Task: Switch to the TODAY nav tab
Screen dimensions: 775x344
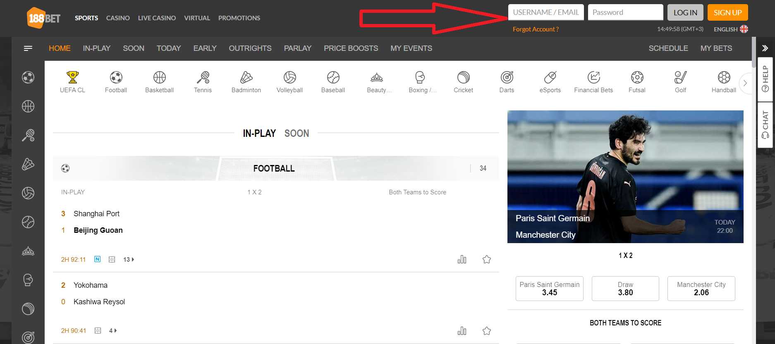Action: 169,48
